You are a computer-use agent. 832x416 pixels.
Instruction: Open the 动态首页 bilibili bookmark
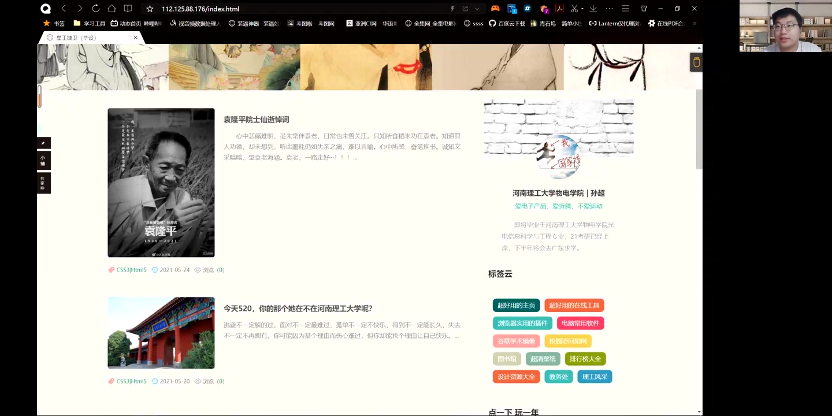pos(136,24)
